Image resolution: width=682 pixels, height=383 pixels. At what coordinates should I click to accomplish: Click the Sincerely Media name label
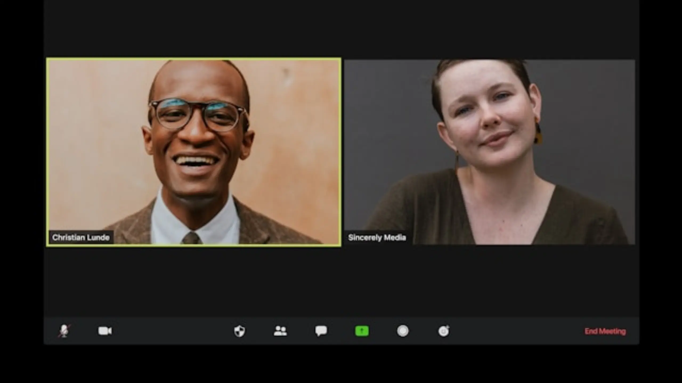377,237
